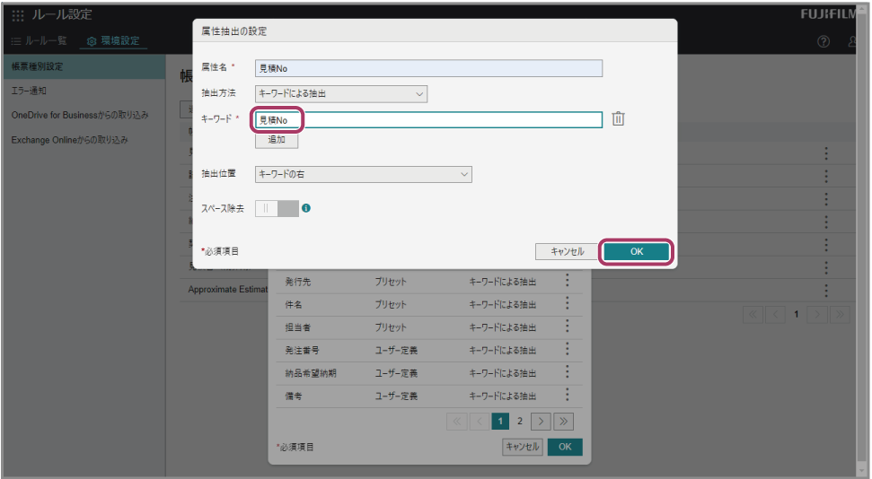Viewport: 872px width, 479px height.
Task: Go to first page in attribute list
Action: [x=456, y=422]
